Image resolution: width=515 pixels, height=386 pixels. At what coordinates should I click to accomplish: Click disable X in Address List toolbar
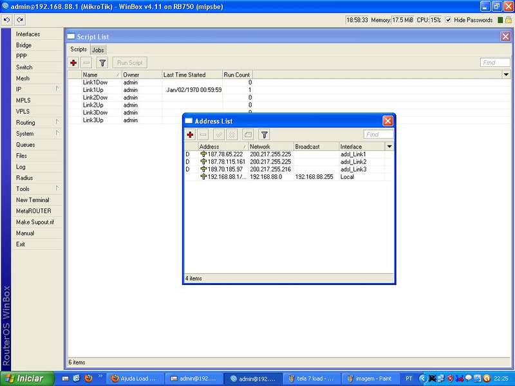(x=232, y=134)
